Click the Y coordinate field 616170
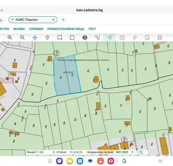This screenshot has width=173, height=166. click(x=78, y=152)
